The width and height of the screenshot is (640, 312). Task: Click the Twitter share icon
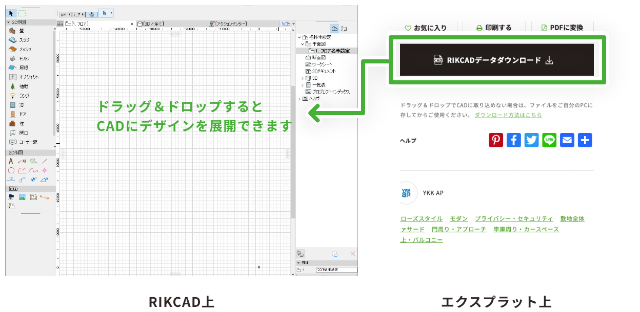pos(532,140)
